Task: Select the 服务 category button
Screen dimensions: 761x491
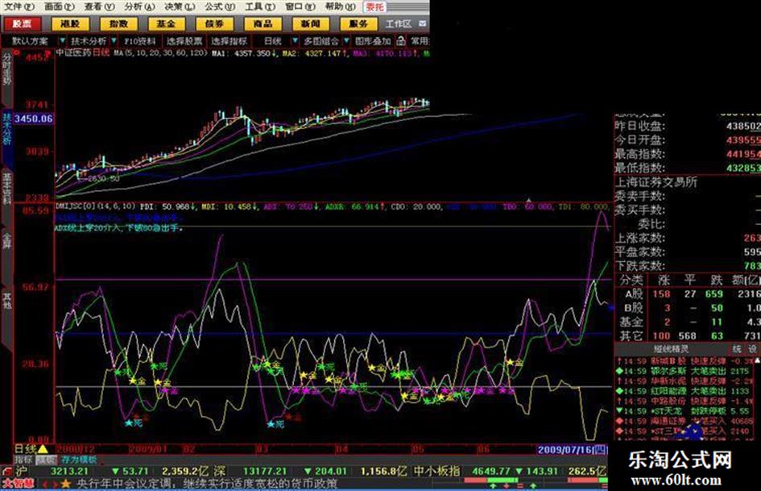Action: [x=358, y=23]
